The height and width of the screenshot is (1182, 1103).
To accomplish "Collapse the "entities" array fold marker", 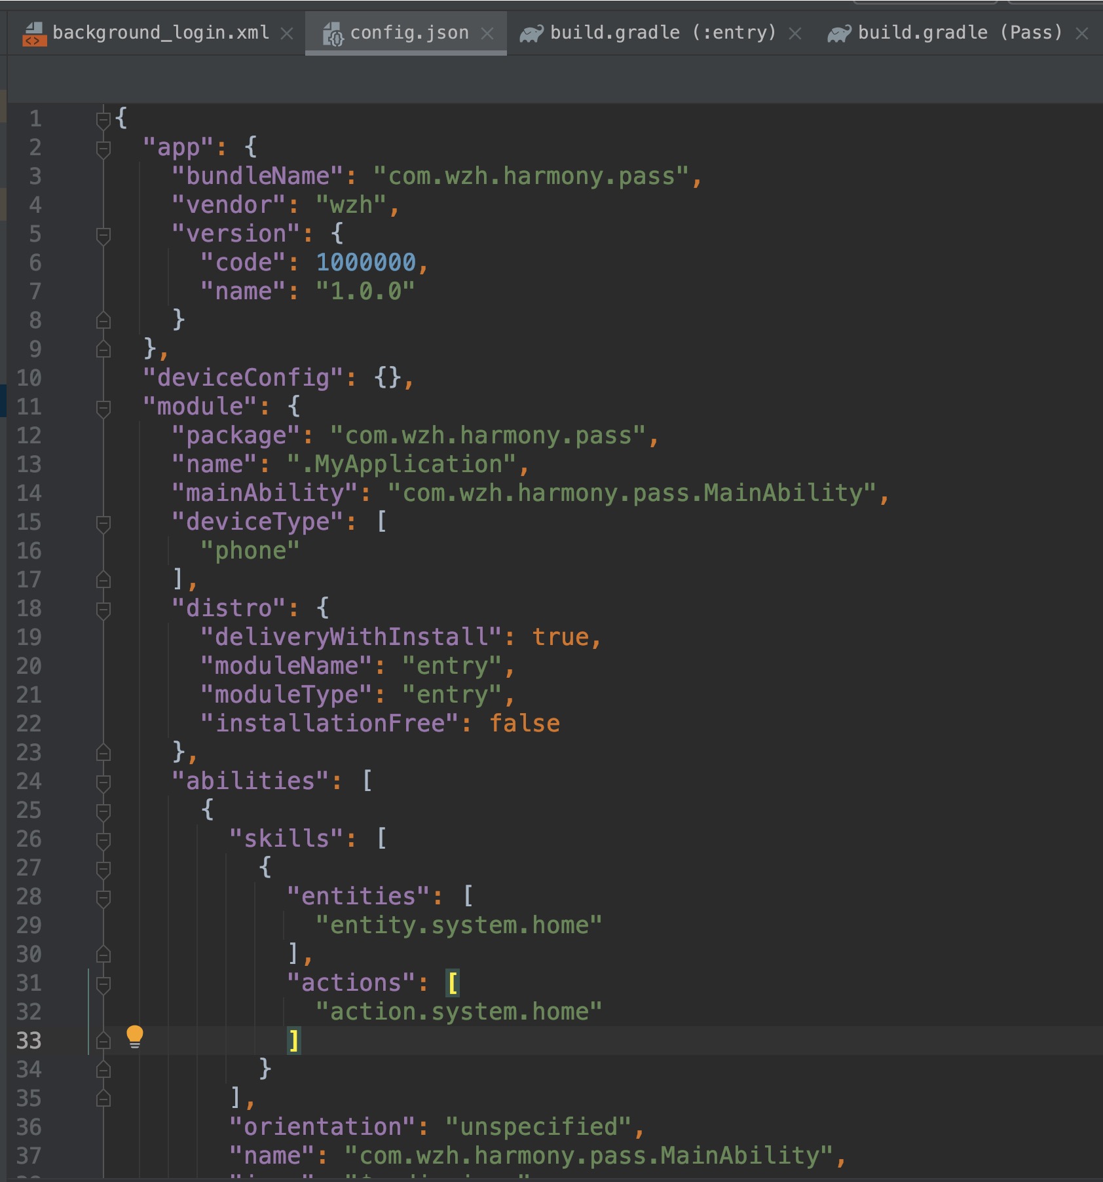I will pos(103,898).
